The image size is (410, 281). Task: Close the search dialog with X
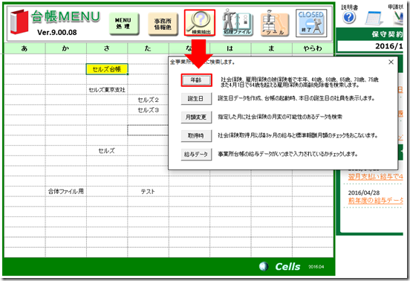[x=391, y=62]
